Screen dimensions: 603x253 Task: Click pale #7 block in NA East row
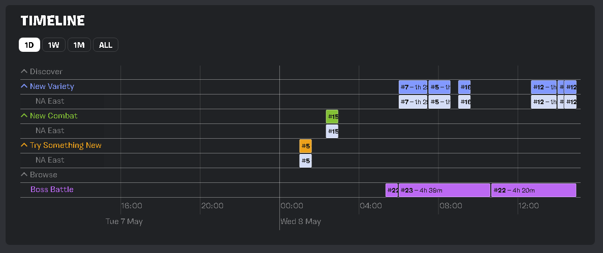(x=413, y=102)
